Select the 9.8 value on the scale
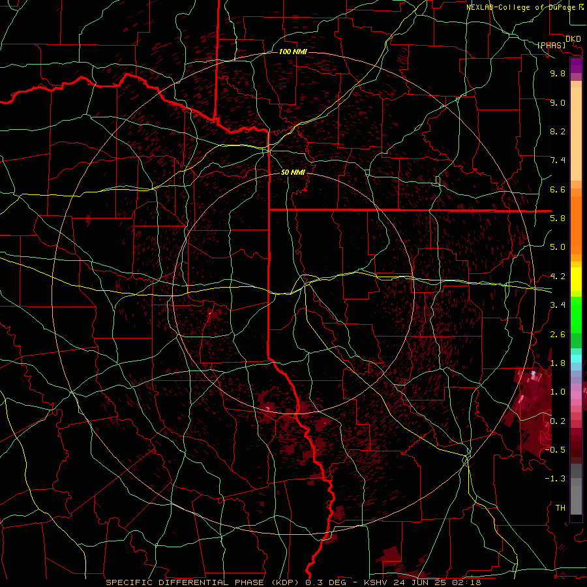Viewport: 587px width, 587px height. coord(558,73)
